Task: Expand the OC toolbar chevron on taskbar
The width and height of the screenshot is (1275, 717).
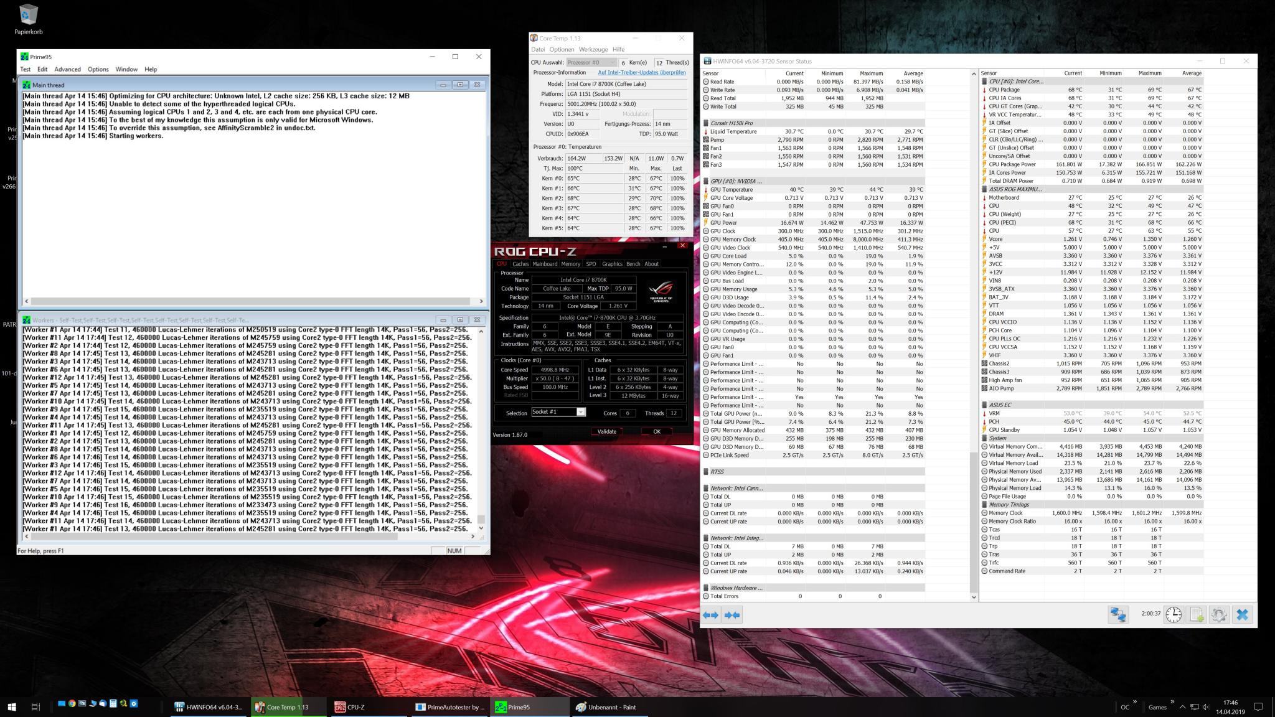Action: [1135, 703]
